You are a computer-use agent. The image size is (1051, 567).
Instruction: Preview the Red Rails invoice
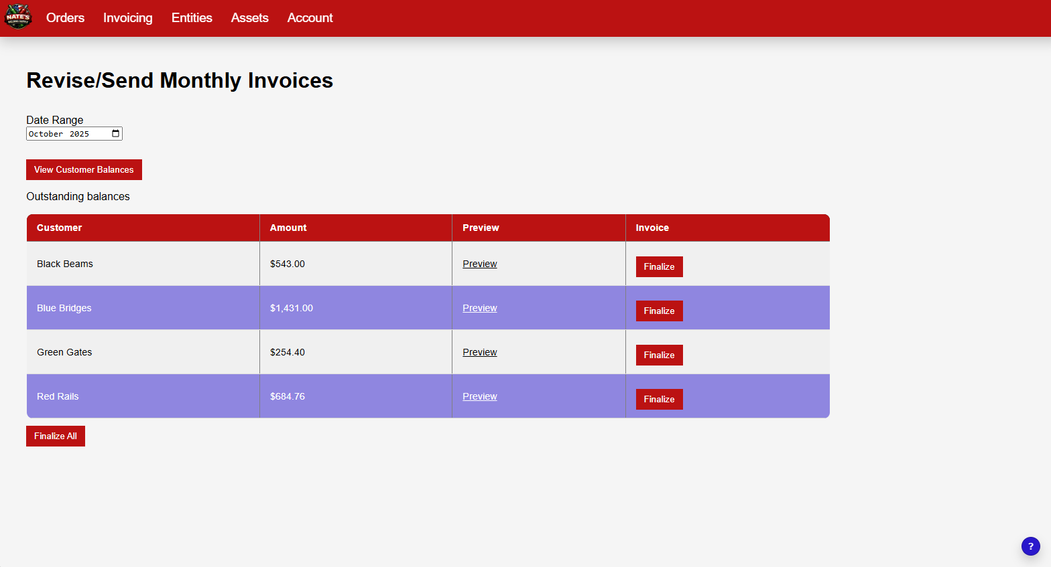click(480, 396)
